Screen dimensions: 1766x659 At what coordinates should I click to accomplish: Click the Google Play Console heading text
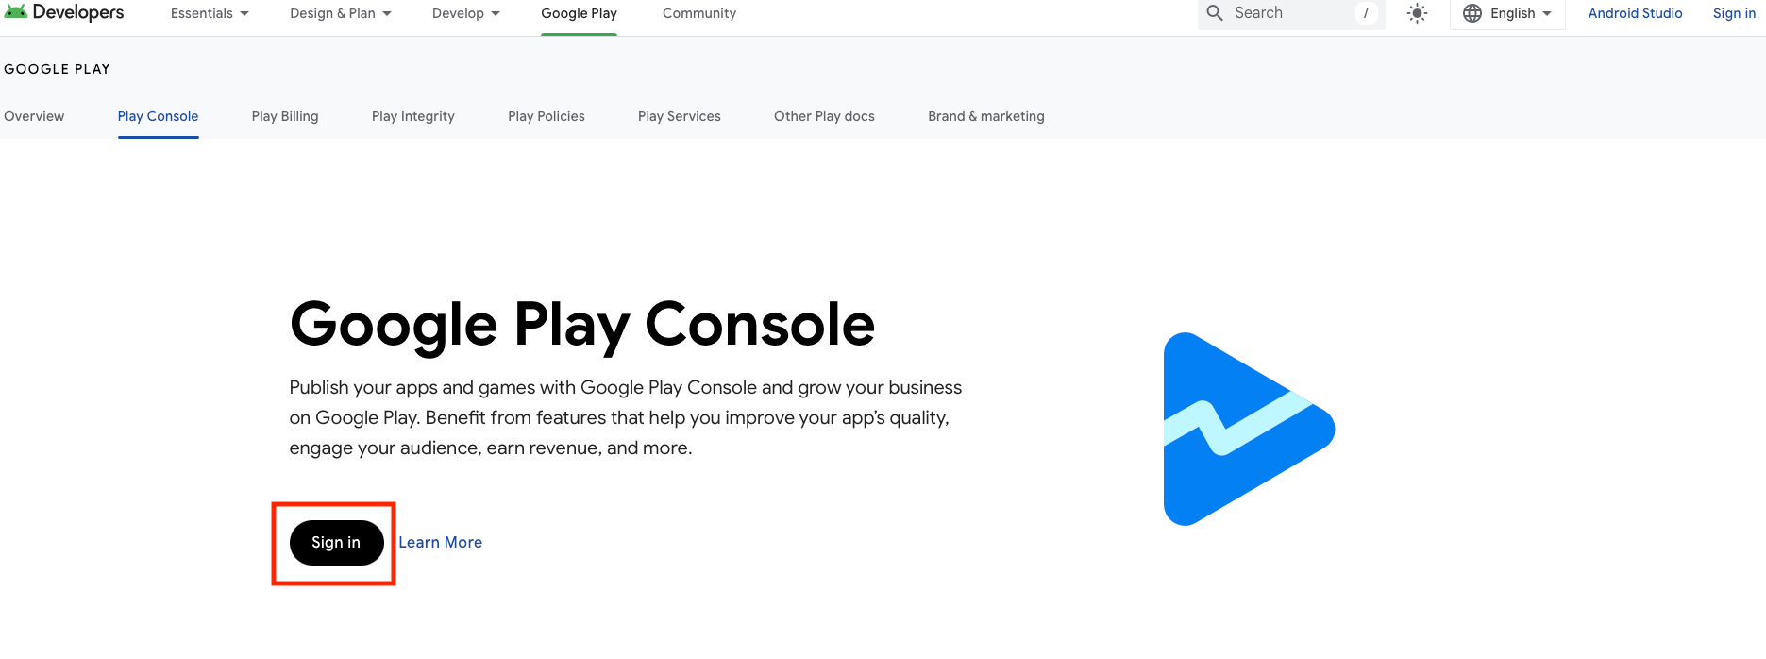click(582, 326)
